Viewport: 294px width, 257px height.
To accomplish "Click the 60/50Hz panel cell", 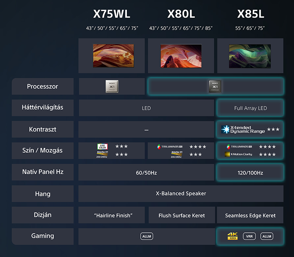I will point(146,172).
